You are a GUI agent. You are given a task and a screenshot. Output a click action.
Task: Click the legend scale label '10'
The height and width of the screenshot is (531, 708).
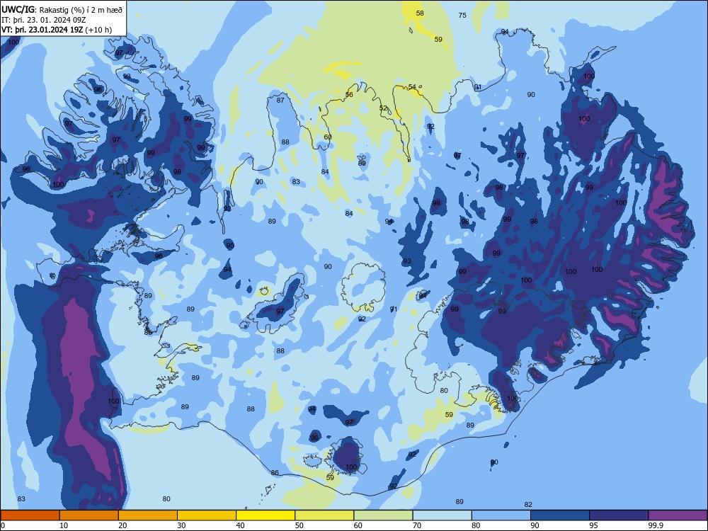(64, 525)
